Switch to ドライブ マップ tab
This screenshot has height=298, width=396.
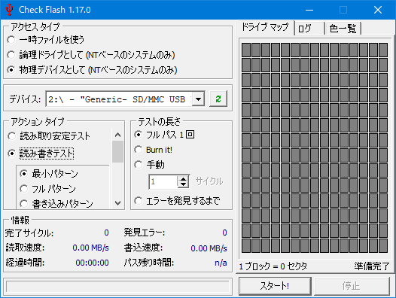click(x=265, y=27)
